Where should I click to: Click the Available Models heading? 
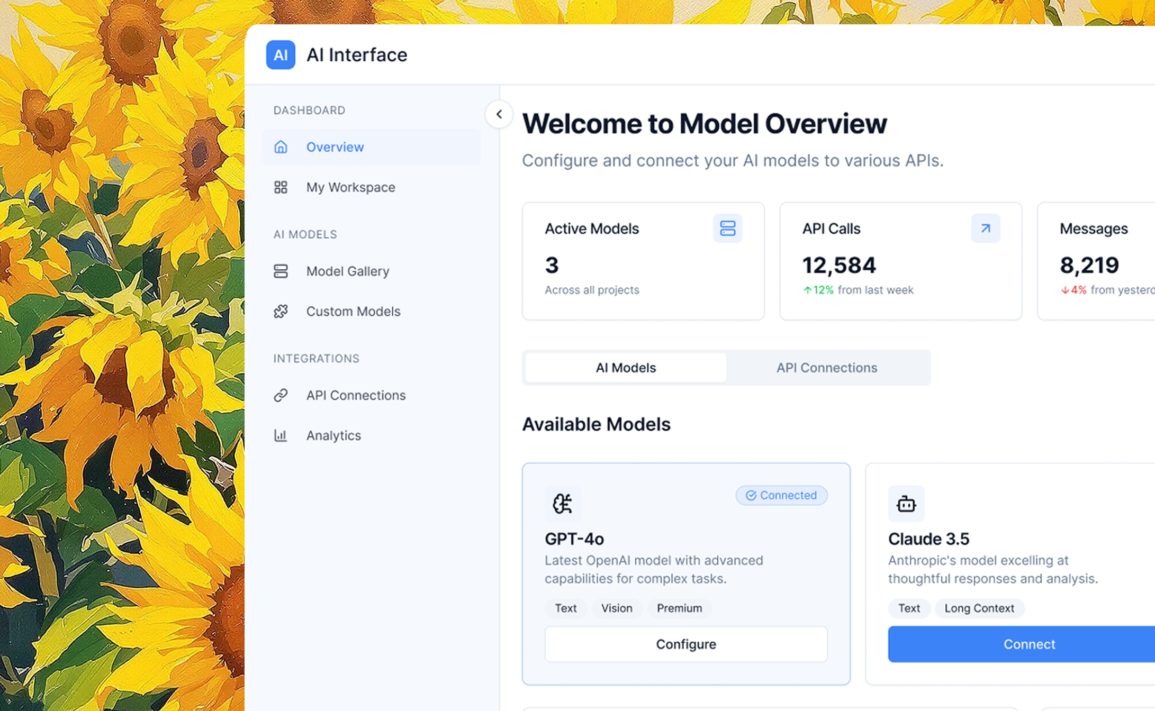596,424
